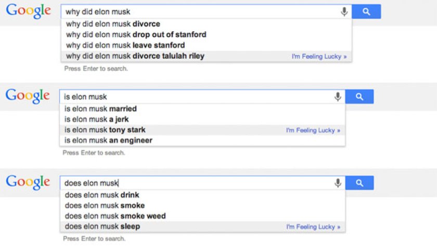Click I'm Feeling Lucky beside 'does elon musk sleep'

tap(313, 227)
